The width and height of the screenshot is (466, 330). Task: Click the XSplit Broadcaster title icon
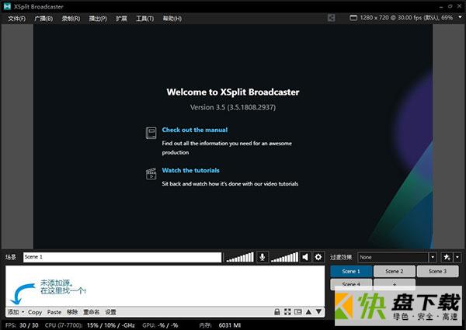[x=7, y=6]
